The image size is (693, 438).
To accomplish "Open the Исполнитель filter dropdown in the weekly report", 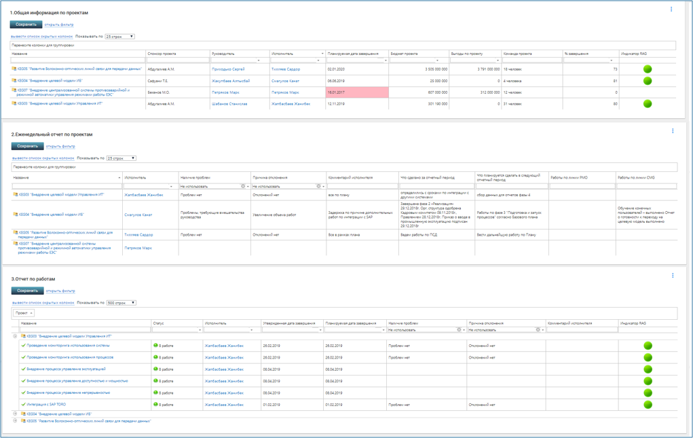I will click(x=171, y=187).
